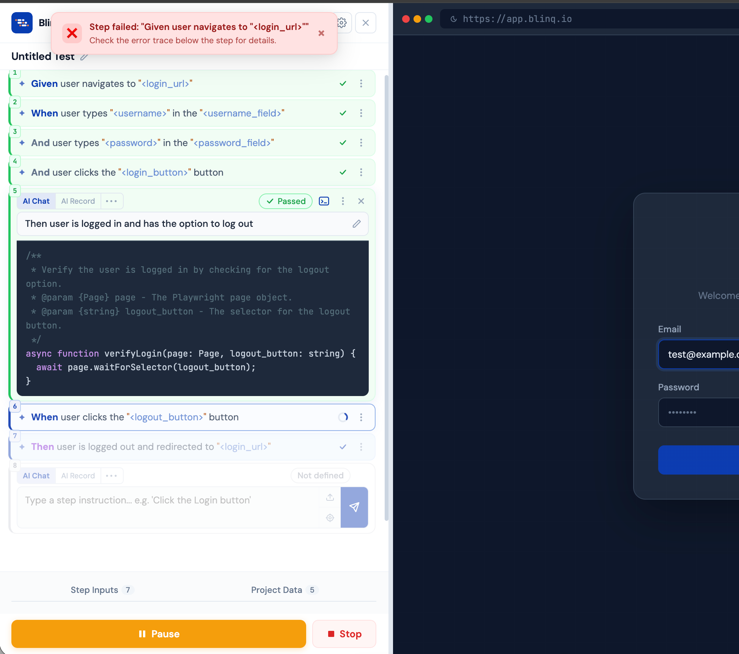Open the settings gear icon
Screen dimensions: 739x654
click(x=342, y=23)
